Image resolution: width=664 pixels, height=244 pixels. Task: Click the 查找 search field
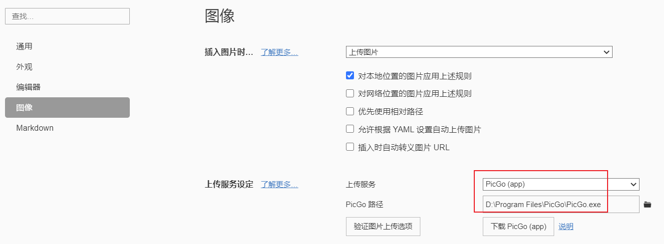pyautogui.click(x=67, y=16)
